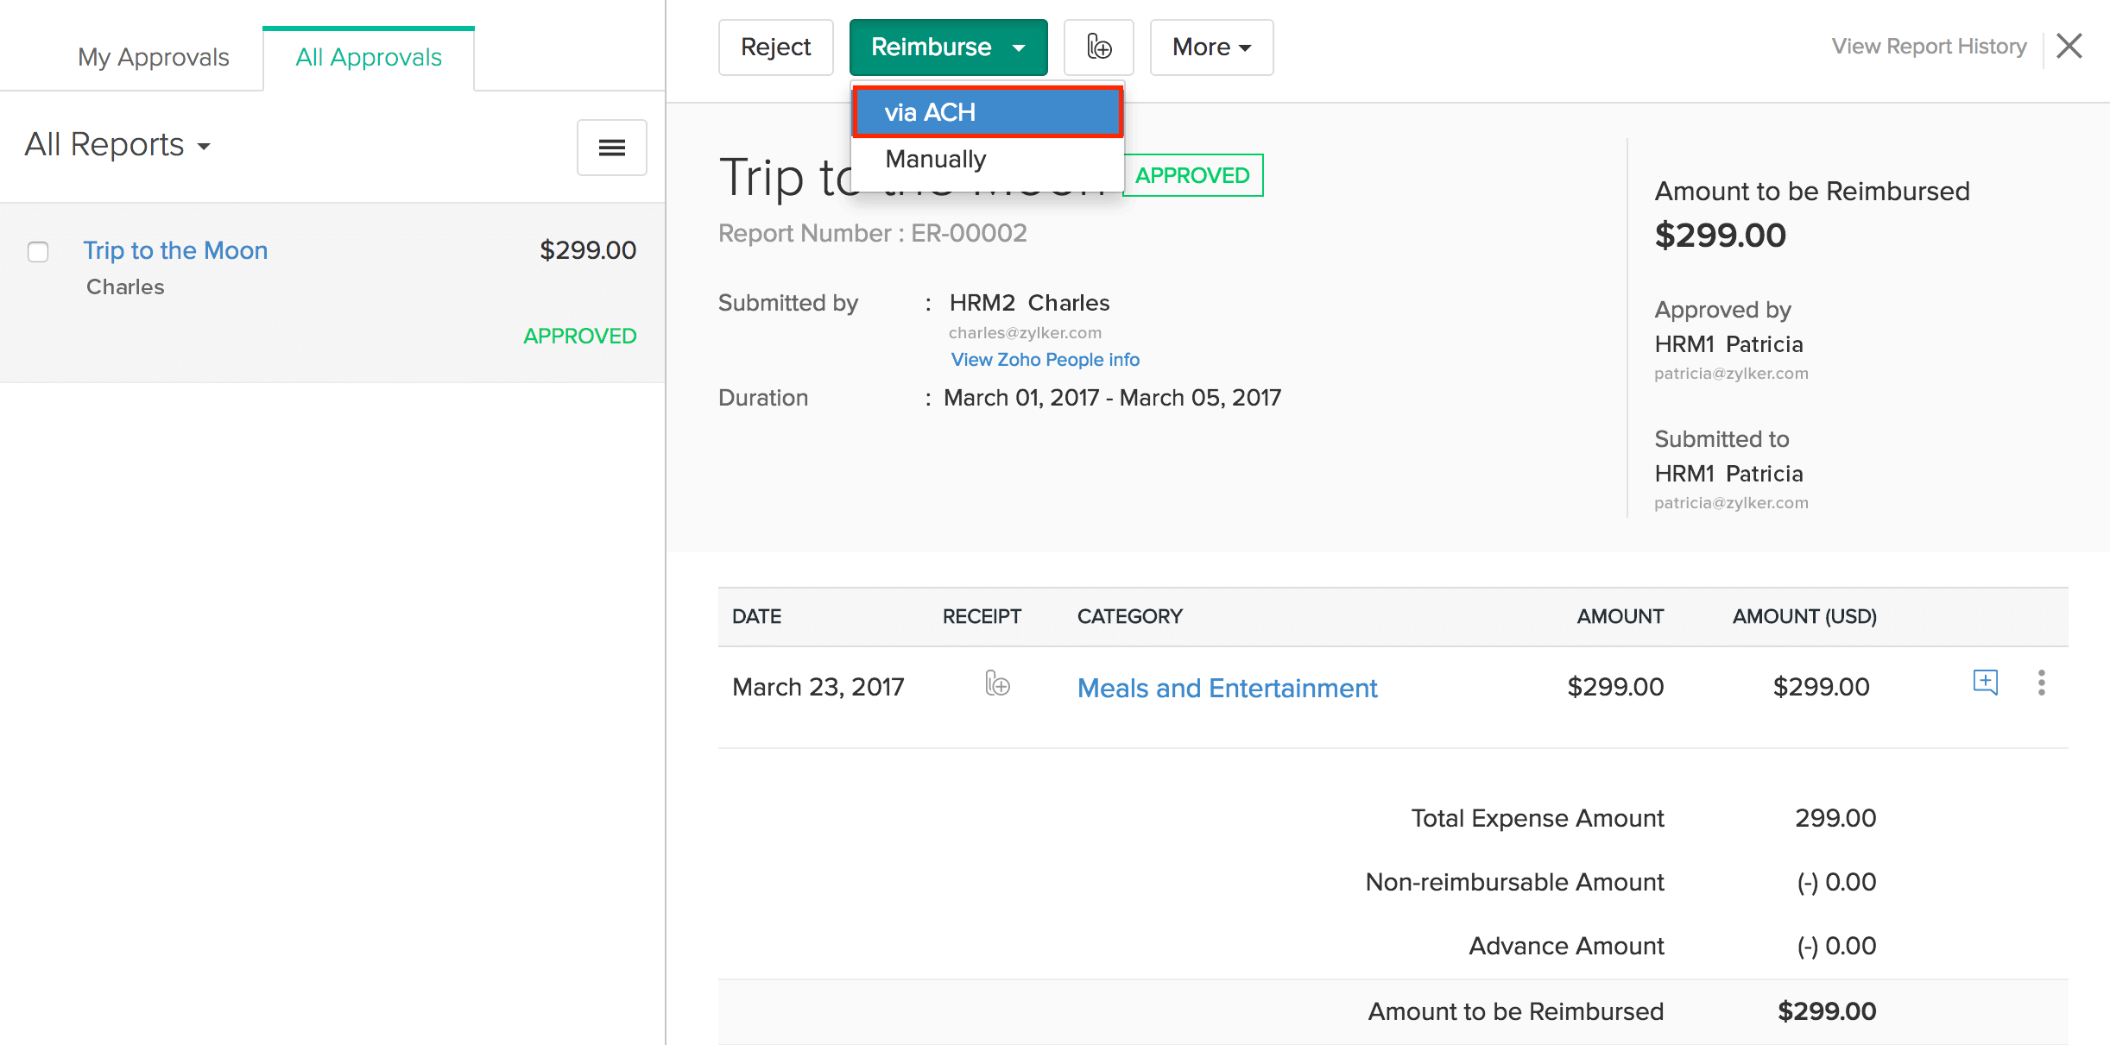2110x1045 pixels.
Task: Choose Manually reimbursement option
Action: pos(936,160)
